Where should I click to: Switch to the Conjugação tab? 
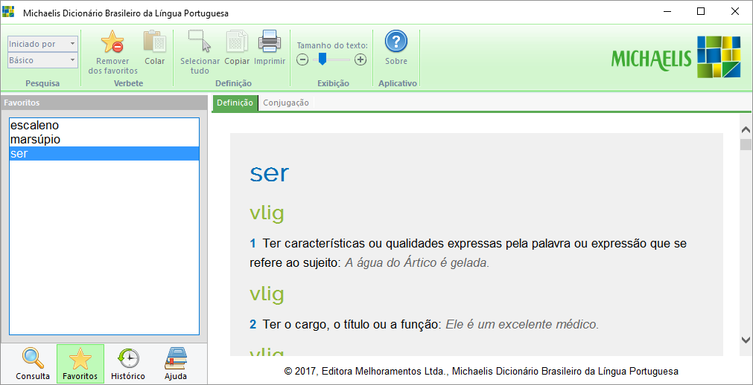(286, 103)
